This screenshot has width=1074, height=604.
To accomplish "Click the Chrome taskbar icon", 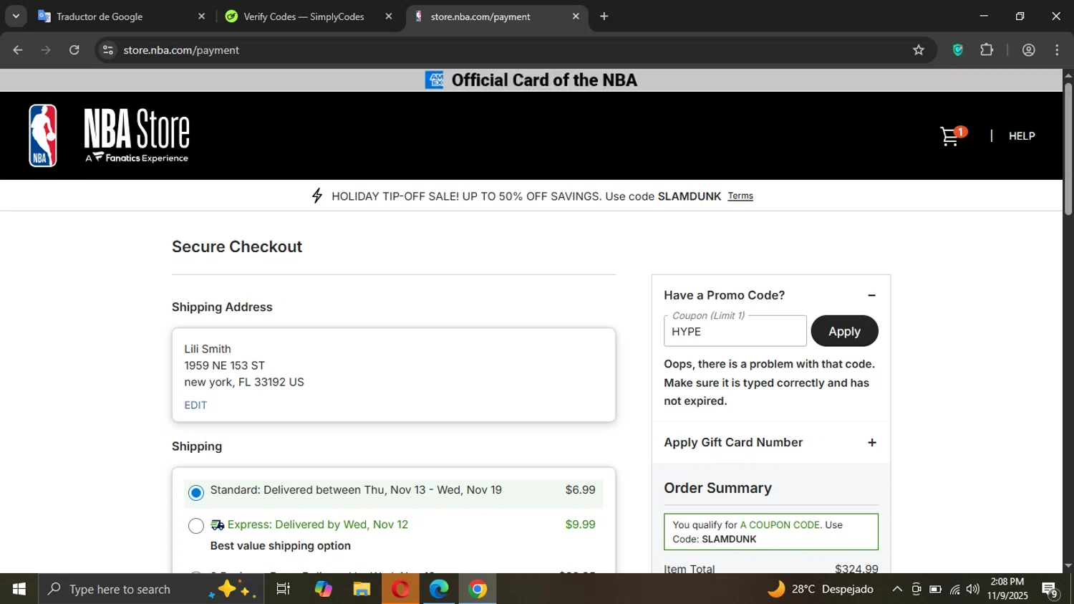I will pos(478,589).
